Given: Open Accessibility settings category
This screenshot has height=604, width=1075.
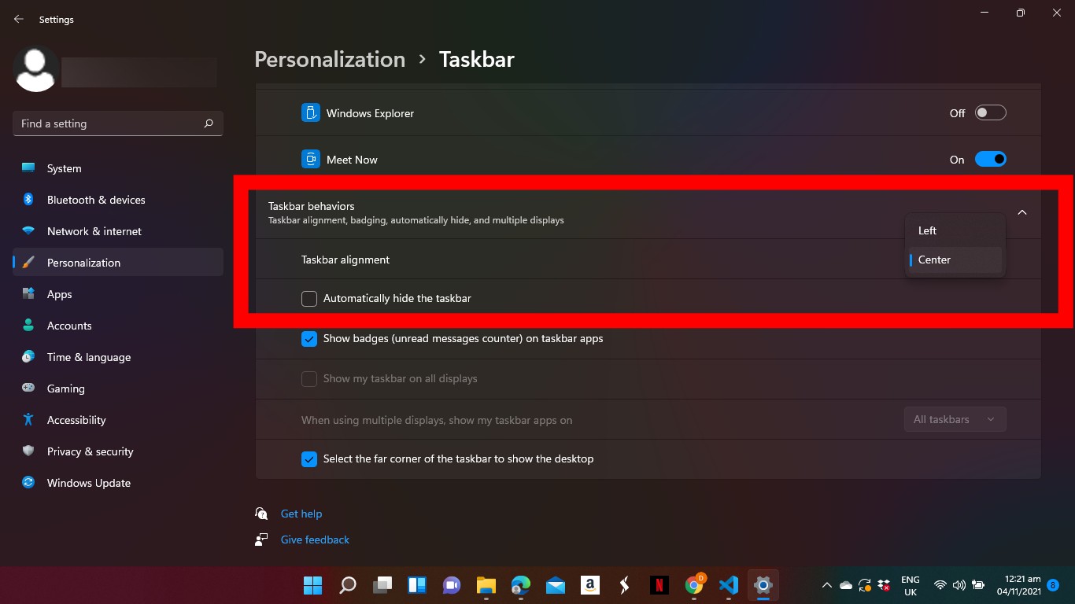Looking at the screenshot, I should point(118,420).
